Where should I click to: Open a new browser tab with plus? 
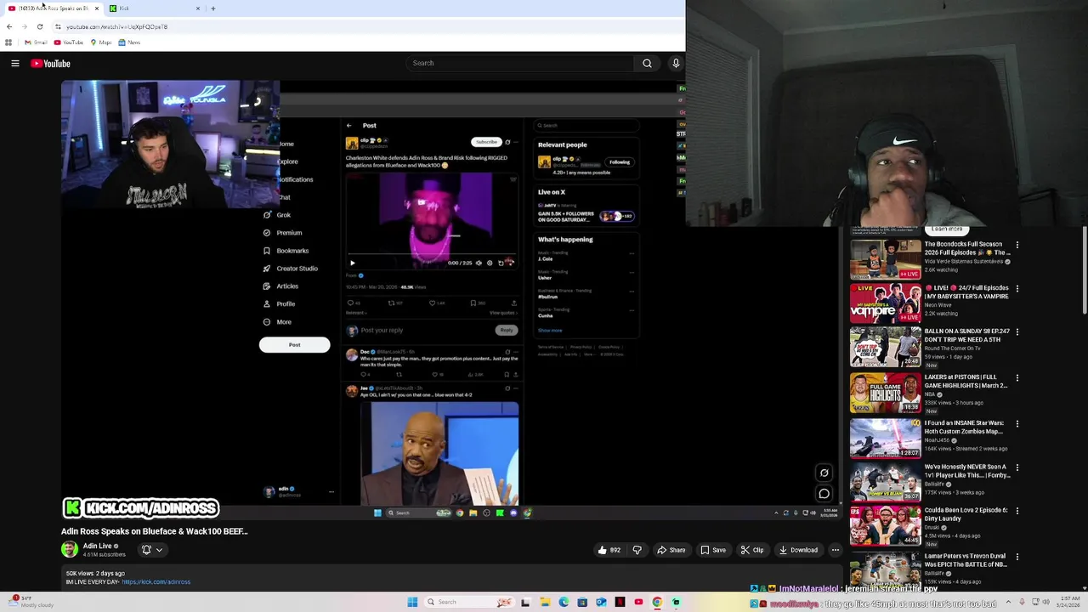[212, 8]
